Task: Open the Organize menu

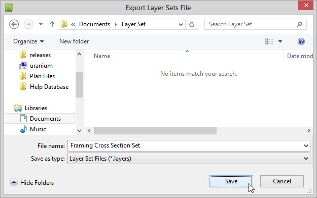Action: pyautogui.click(x=28, y=41)
